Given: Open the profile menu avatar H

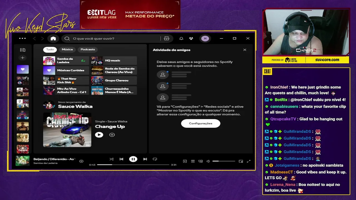Looking at the screenshot, I should [x=205, y=39].
